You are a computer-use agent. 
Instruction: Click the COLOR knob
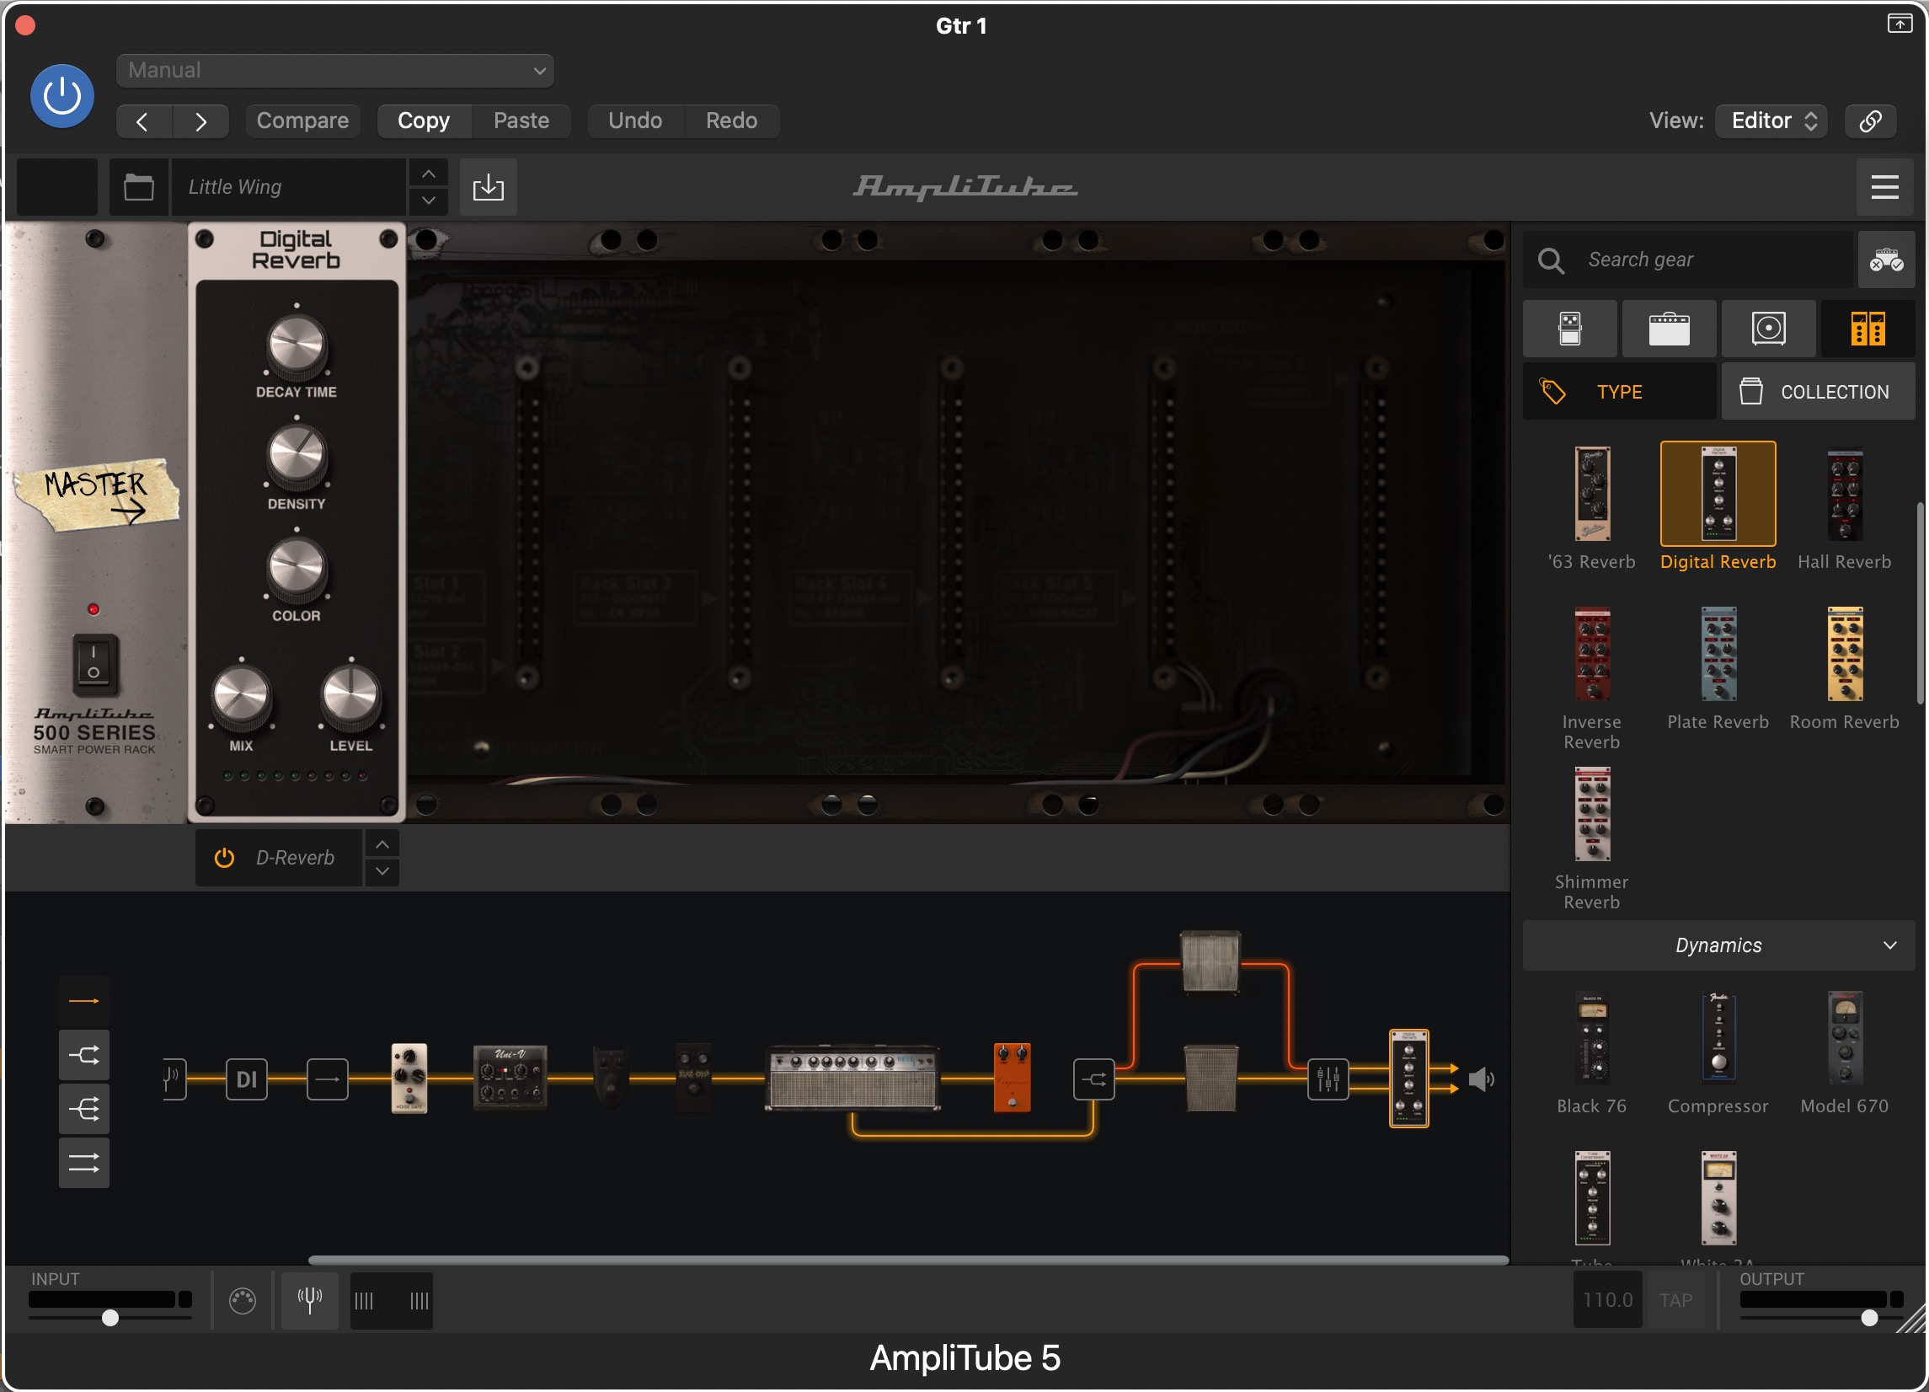coord(297,569)
